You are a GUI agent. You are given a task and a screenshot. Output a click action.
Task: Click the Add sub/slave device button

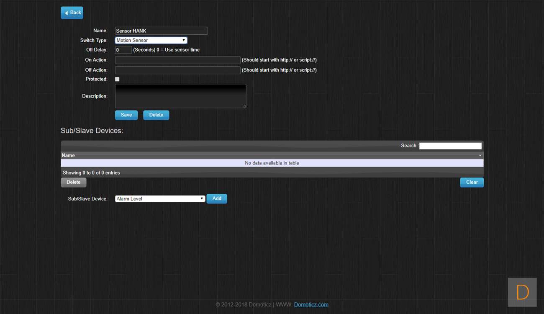pos(217,199)
